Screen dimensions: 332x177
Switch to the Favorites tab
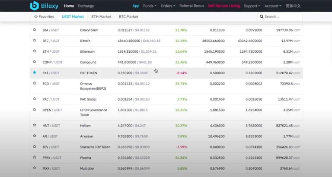click(x=44, y=16)
